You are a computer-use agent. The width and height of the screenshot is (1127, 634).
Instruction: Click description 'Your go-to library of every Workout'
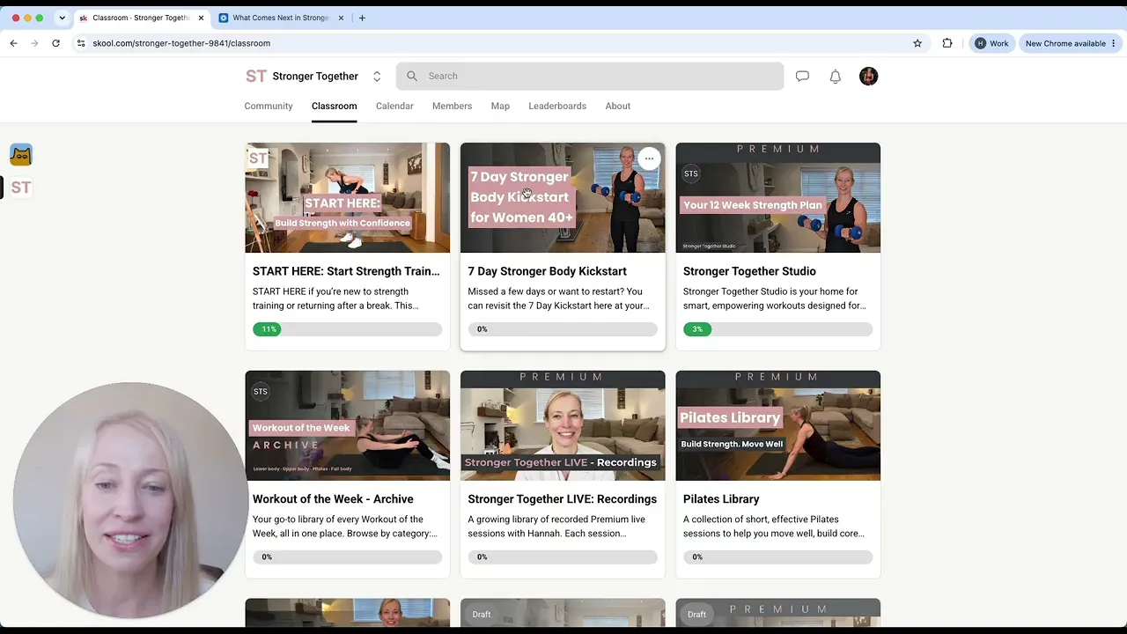tap(344, 527)
